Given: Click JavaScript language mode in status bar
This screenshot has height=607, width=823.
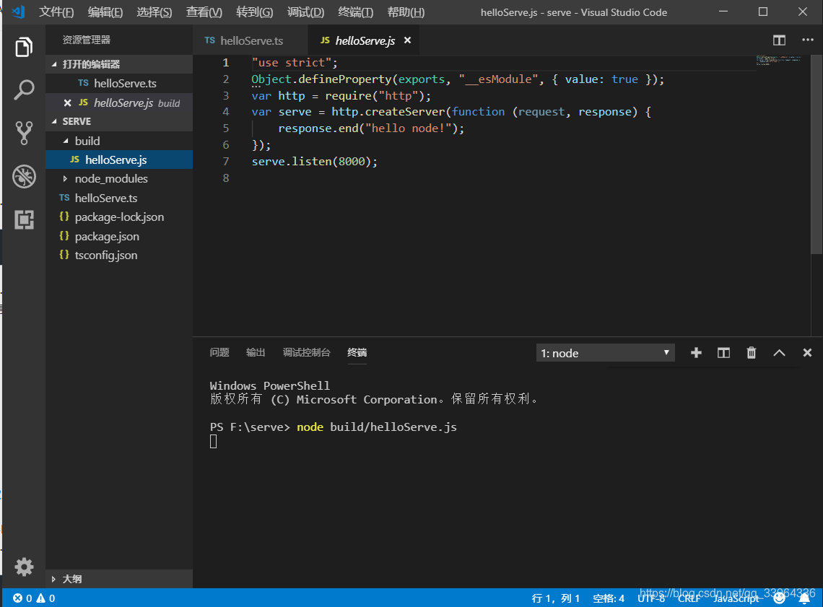Looking at the screenshot, I should (736, 598).
